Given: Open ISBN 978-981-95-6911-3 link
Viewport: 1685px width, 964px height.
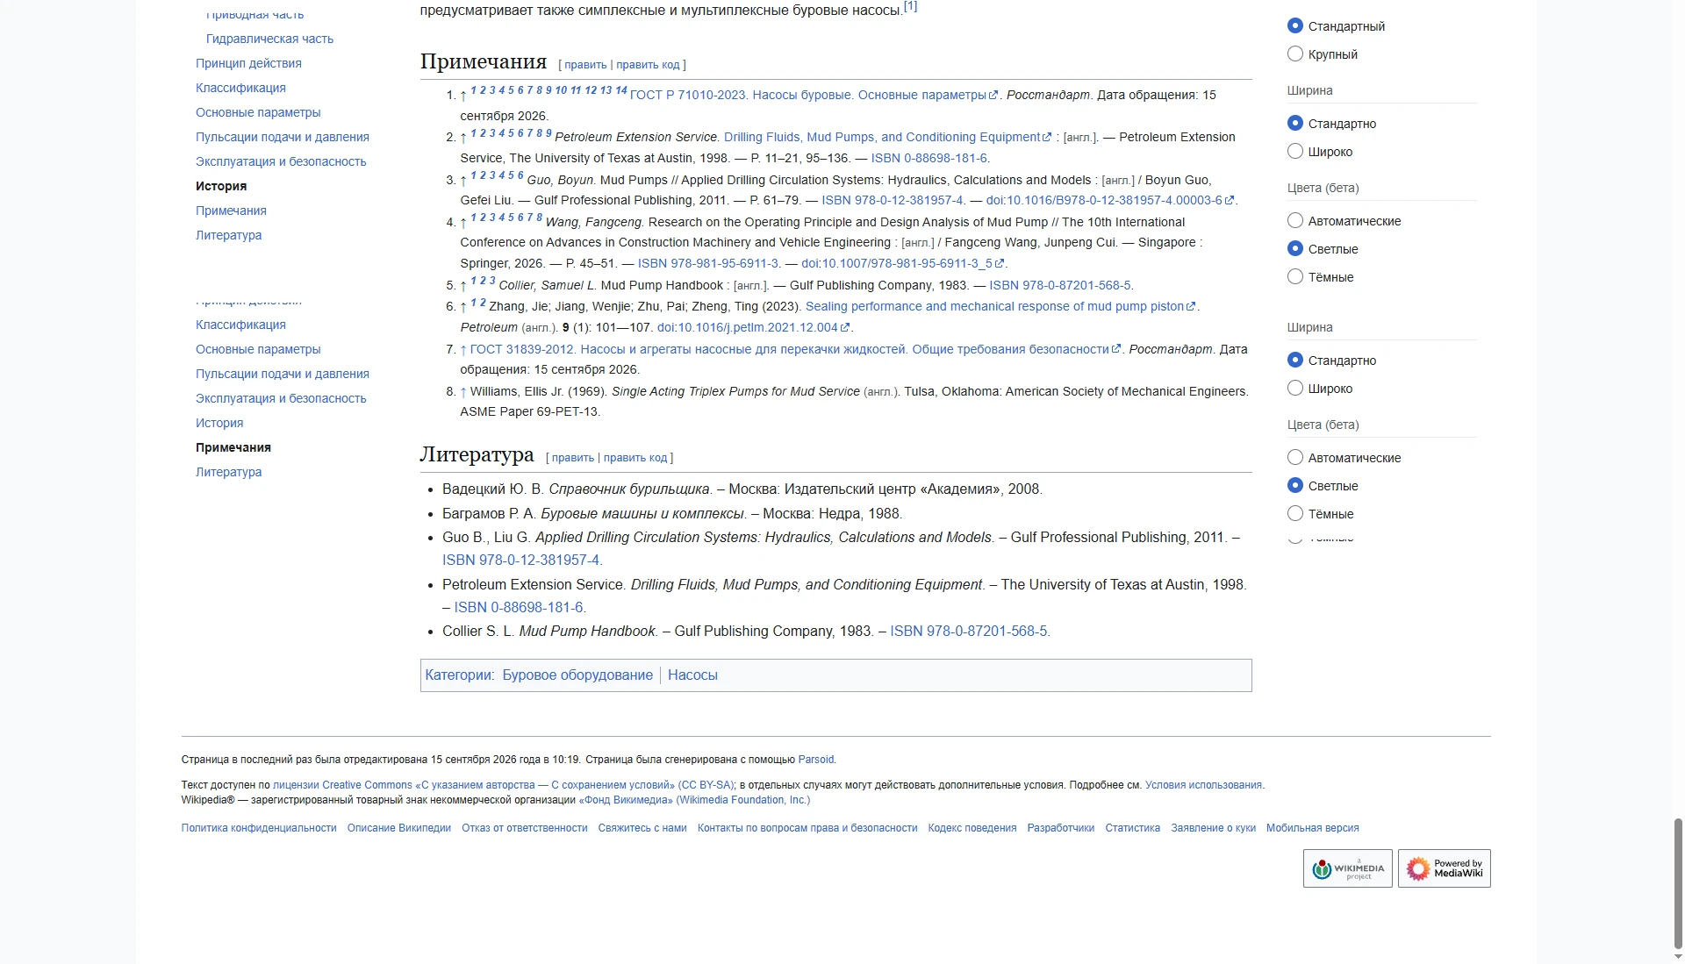Looking at the screenshot, I should point(708,263).
